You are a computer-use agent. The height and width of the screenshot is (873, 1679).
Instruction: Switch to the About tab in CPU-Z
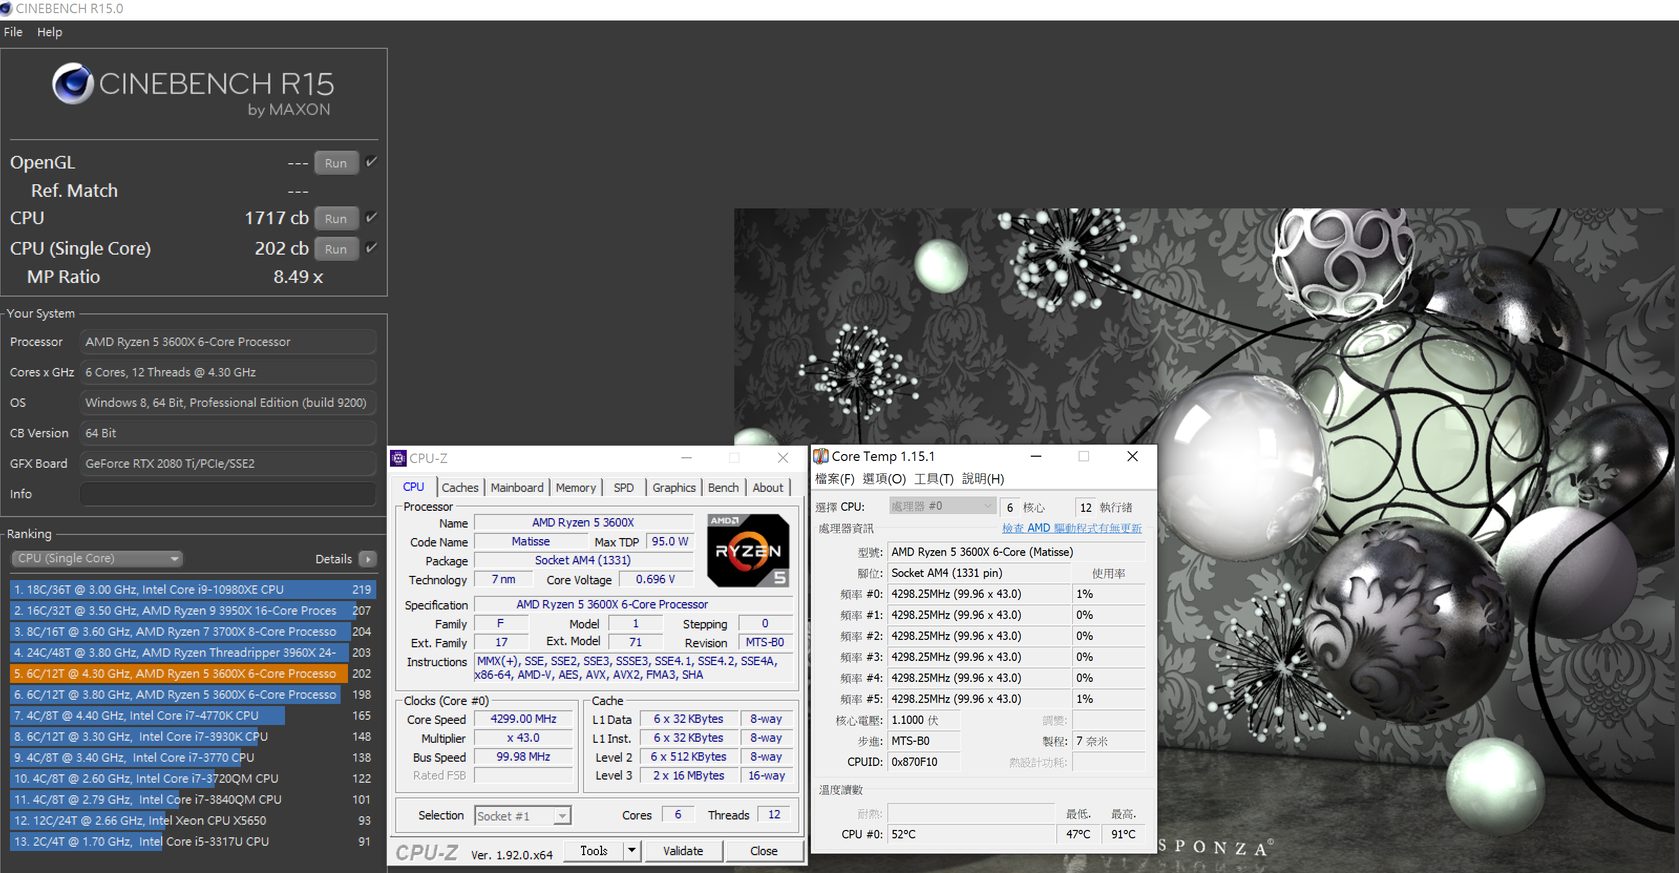tap(768, 487)
